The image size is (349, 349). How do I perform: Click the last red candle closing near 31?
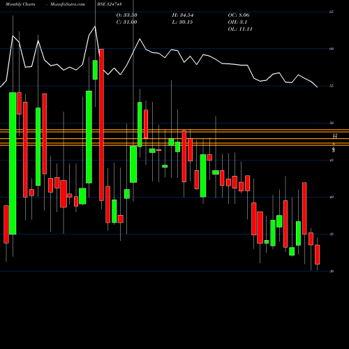tap(317, 255)
